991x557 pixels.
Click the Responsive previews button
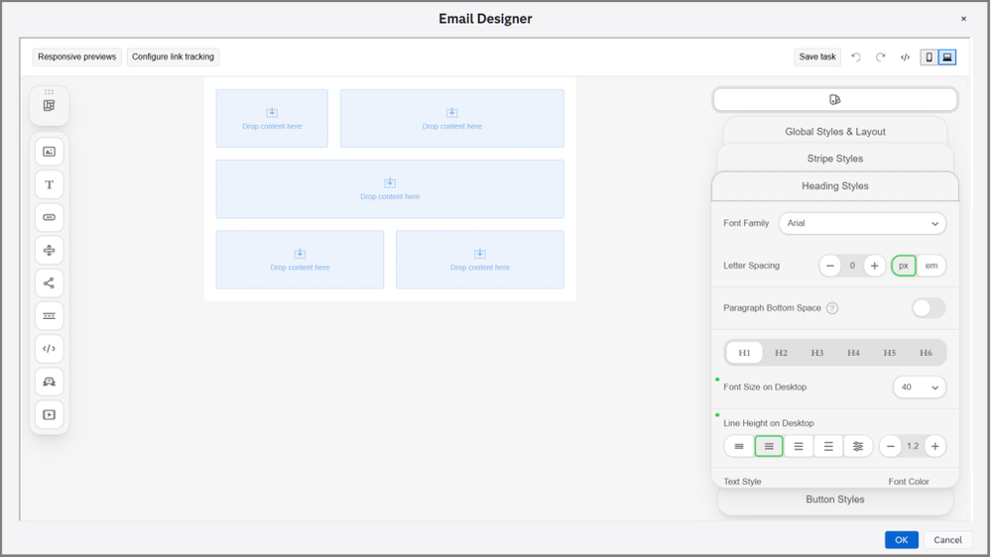[x=77, y=56]
